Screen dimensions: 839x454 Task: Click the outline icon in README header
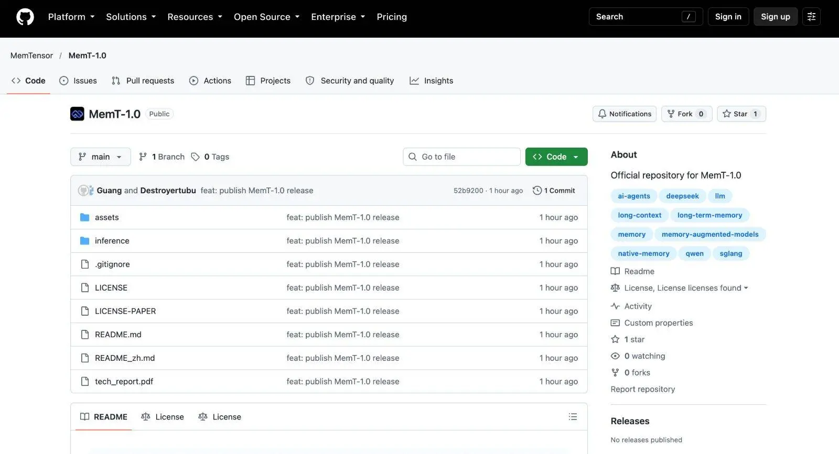point(573,417)
